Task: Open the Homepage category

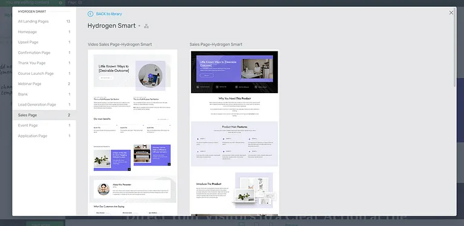Action: (44, 32)
